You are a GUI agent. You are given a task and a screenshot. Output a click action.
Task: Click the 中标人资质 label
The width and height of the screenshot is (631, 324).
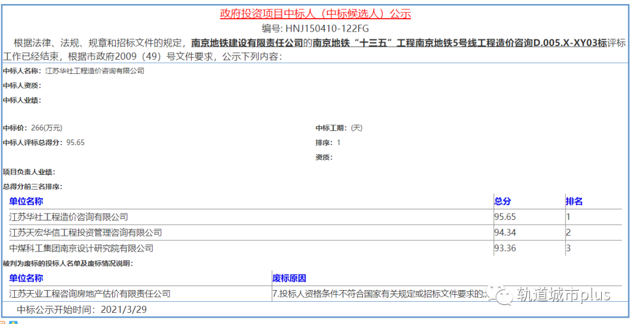point(22,85)
